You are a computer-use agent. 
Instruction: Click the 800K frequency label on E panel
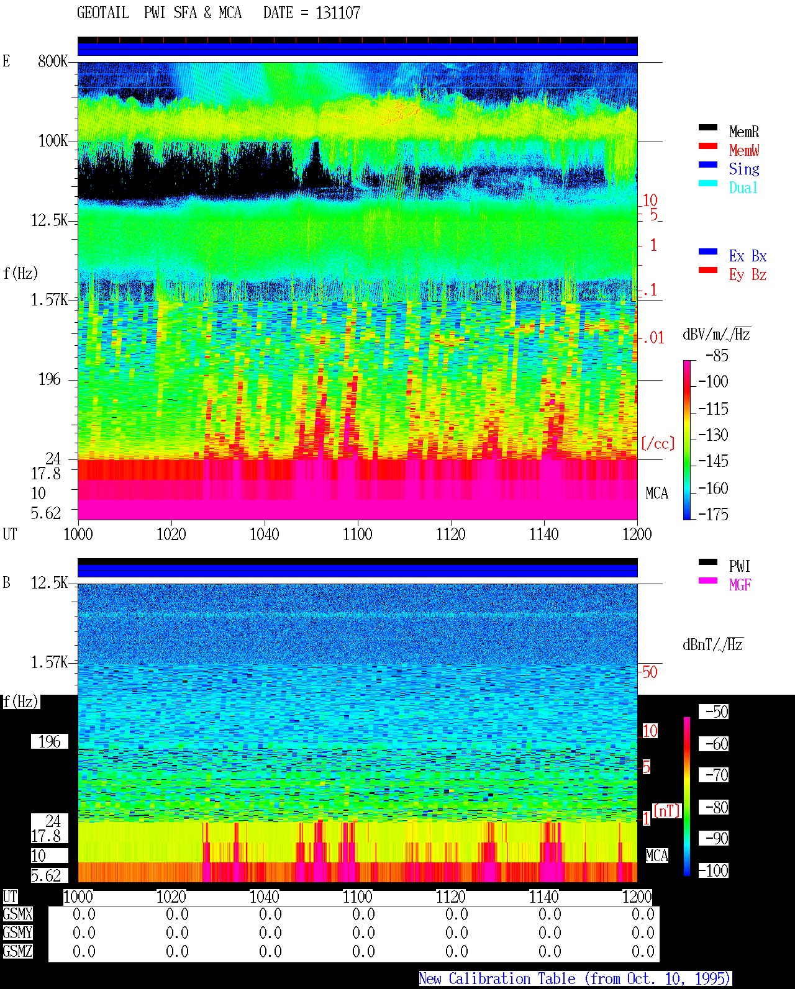click(53, 61)
